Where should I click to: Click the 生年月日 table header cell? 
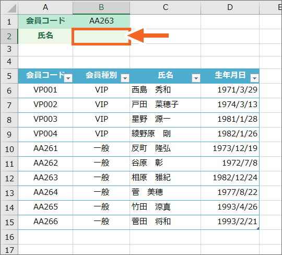coord(230,76)
